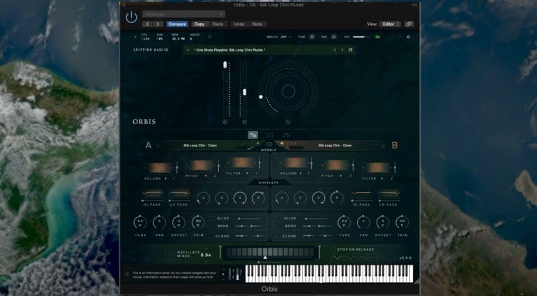Expand the preset browser chevron
537x296 pixels.
point(188,50)
